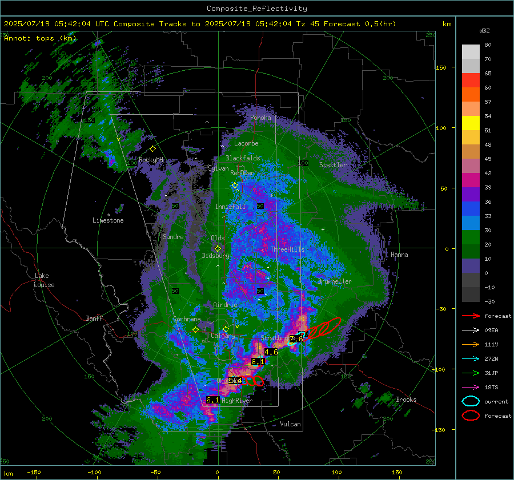Image resolution: width=514 pixels, height=480 pixels.
Task: Click the 5.4 storm top label at Okotoks
Action: click(x=235, y=380)
